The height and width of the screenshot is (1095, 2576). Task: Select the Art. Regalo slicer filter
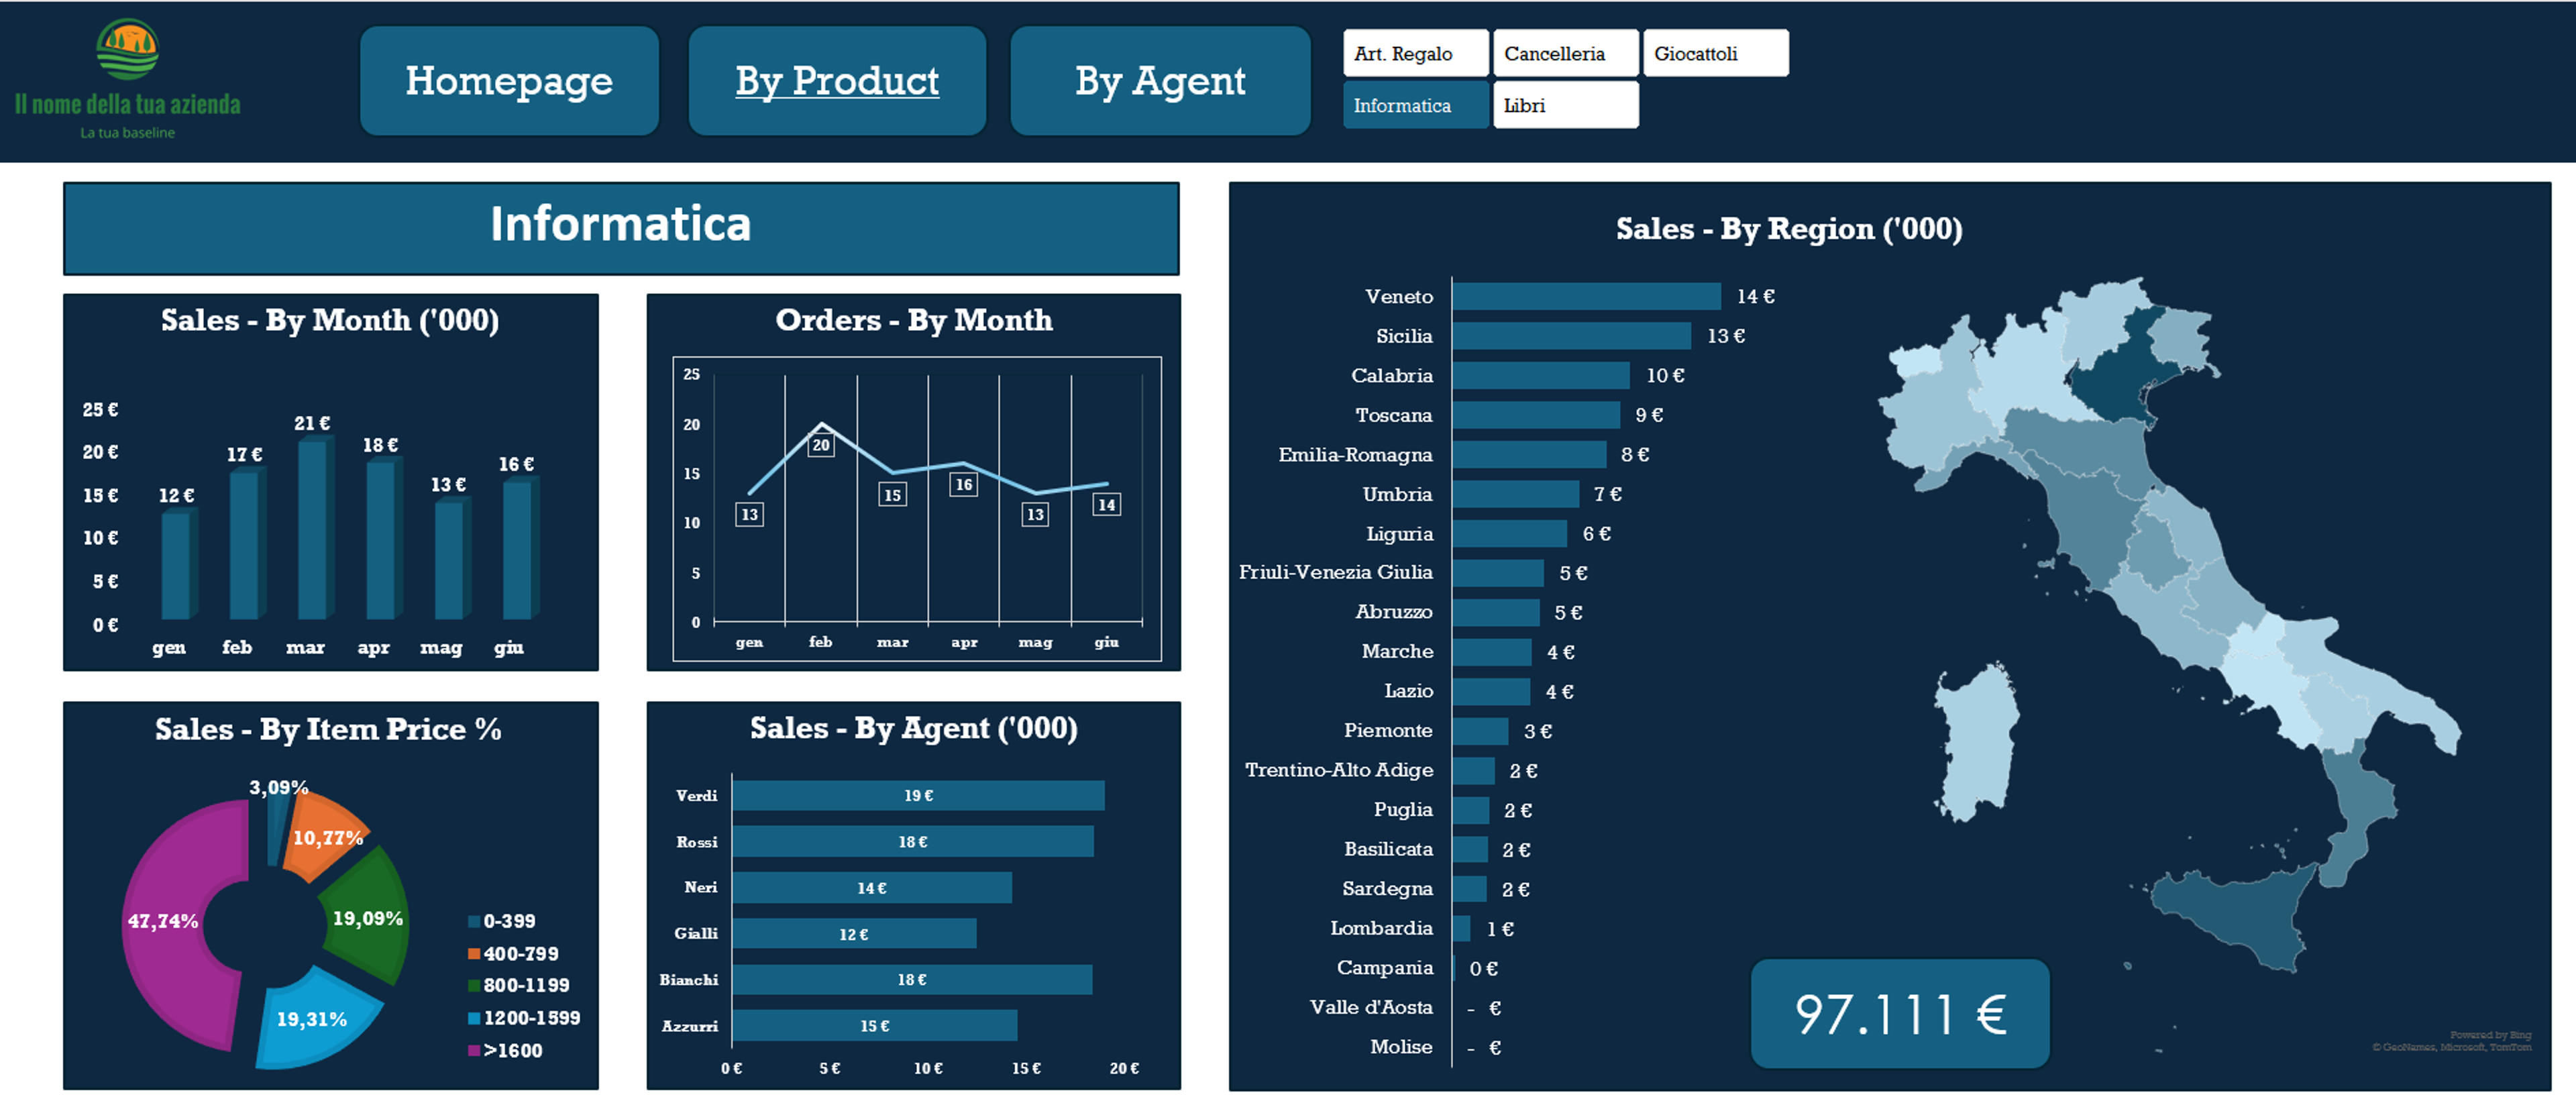click(x=1415, y=53)
